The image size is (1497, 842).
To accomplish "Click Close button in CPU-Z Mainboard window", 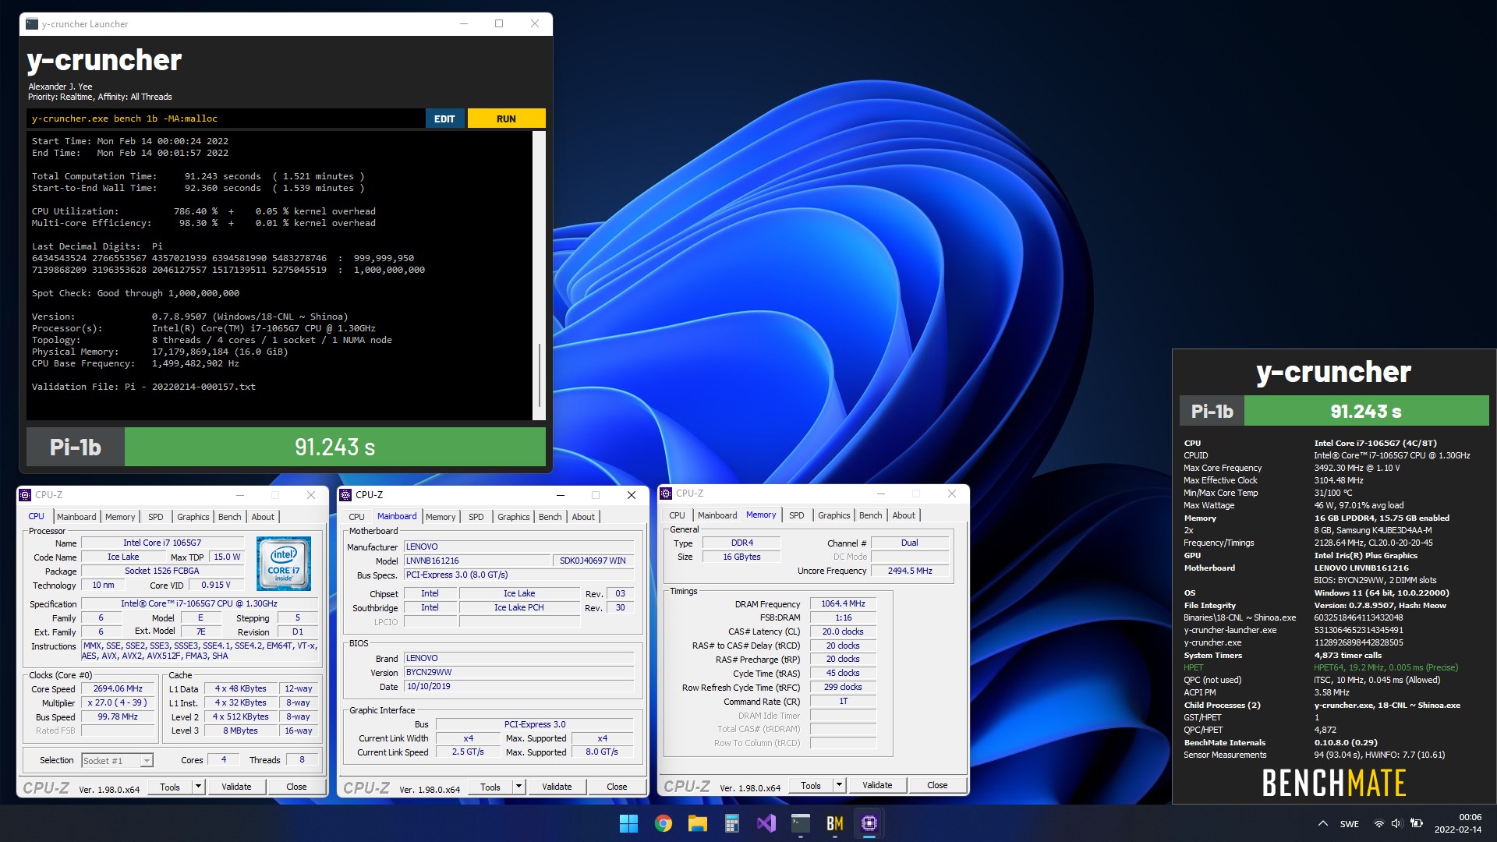I will 617,787.
